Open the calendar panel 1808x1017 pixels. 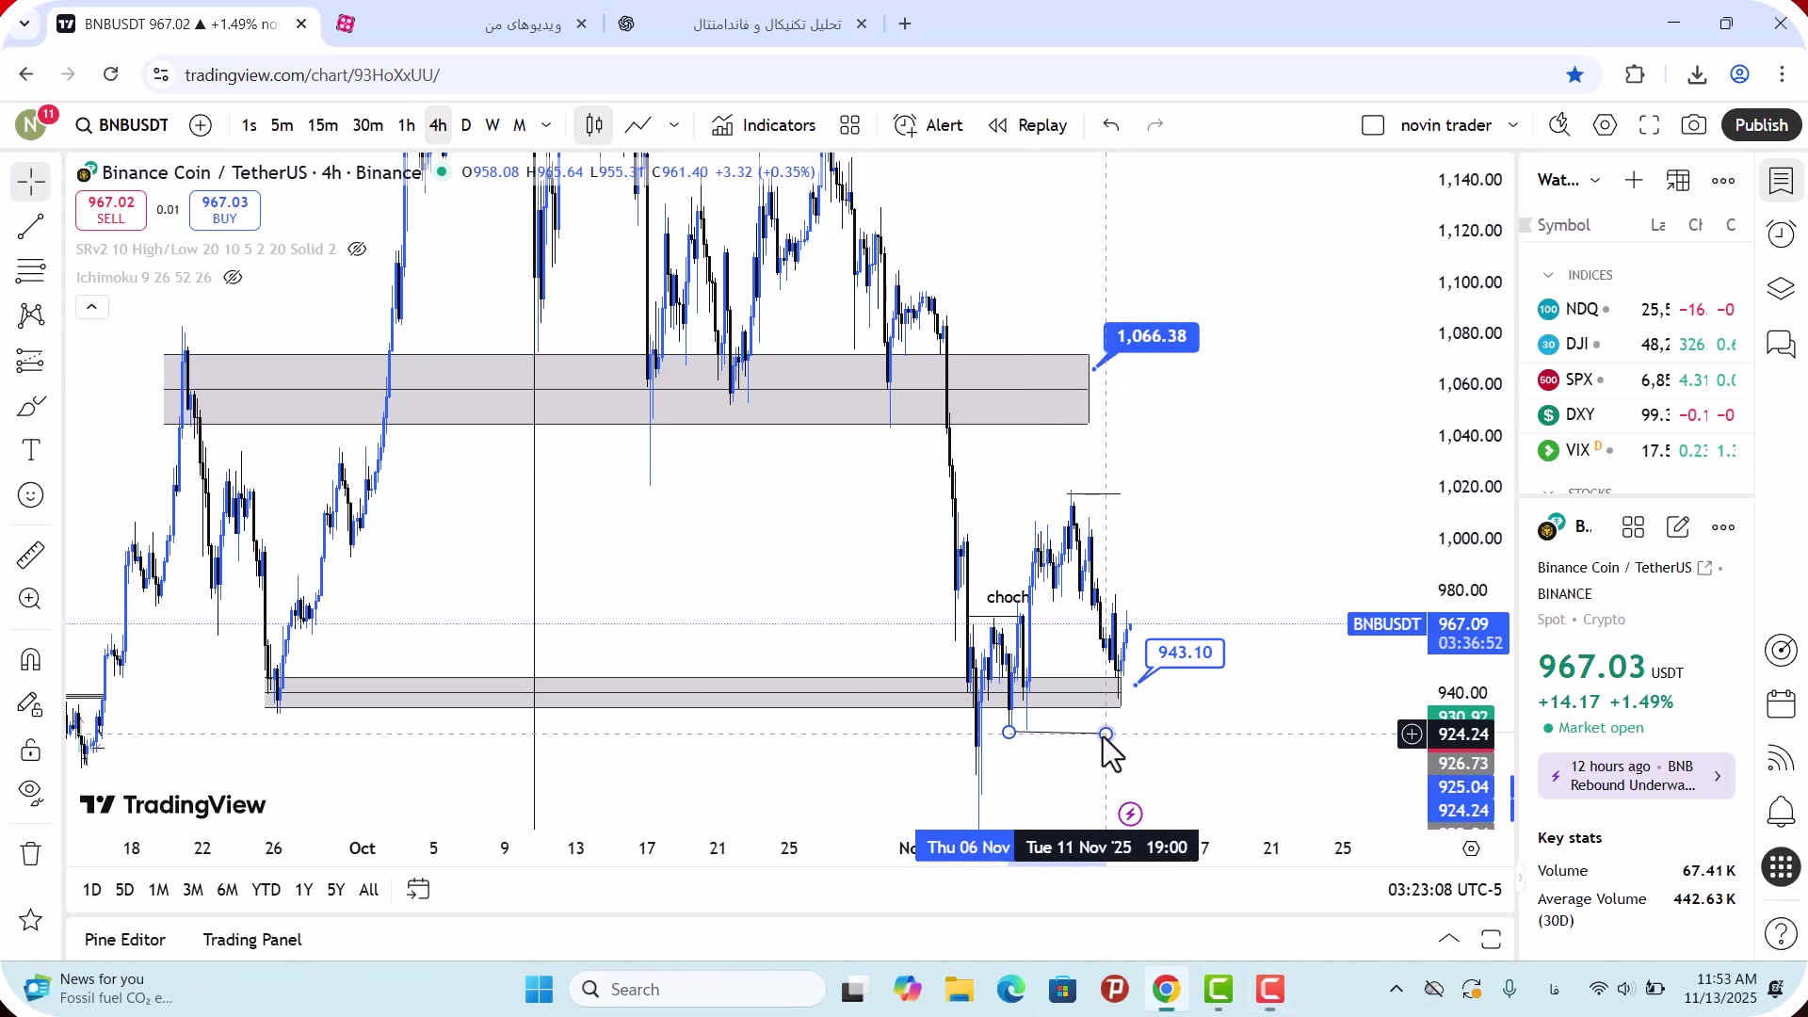(1781, 703)
